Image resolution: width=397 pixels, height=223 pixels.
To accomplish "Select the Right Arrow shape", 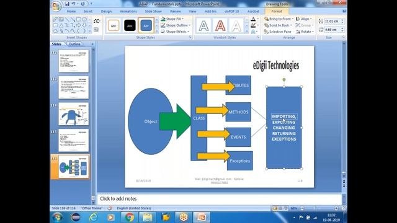I will [x=79, y=25].
